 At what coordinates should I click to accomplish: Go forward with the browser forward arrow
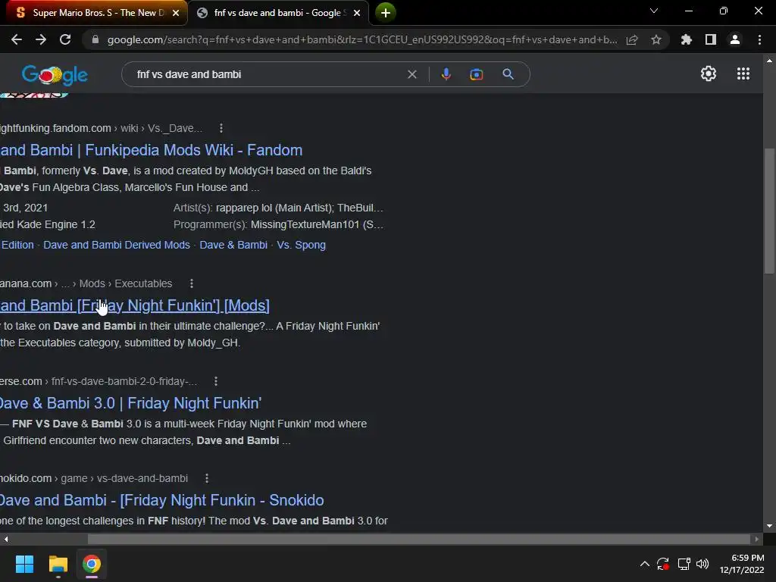[x=41, y=39]
